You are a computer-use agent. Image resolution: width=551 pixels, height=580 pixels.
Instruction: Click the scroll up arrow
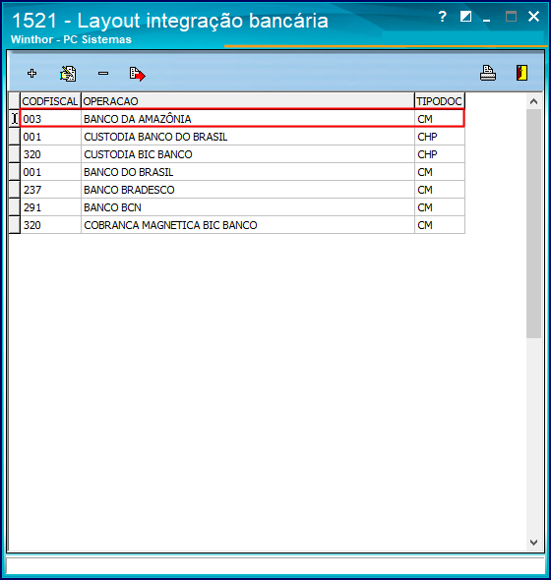[533, 101]
